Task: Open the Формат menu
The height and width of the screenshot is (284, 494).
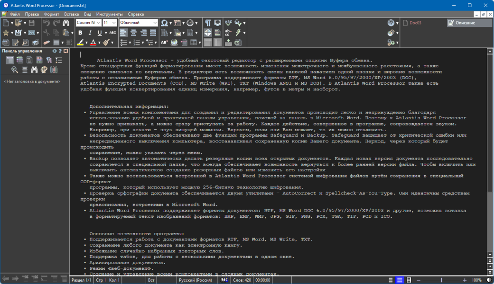Action: pyautogui.click(x=51, y=14)
